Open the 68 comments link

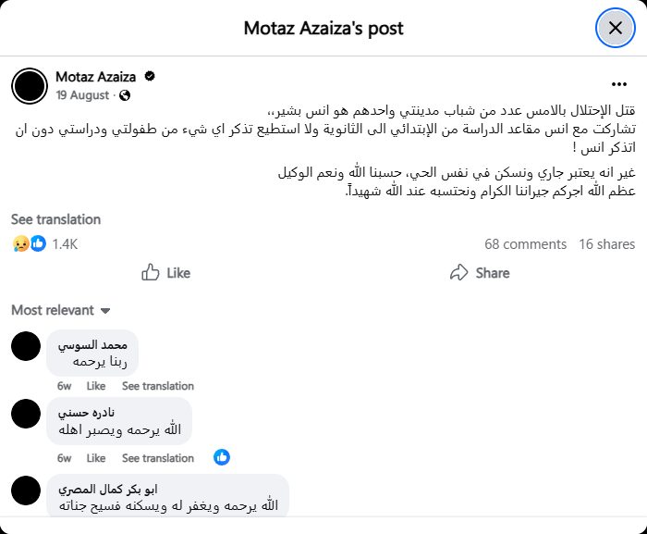point(525,244)
